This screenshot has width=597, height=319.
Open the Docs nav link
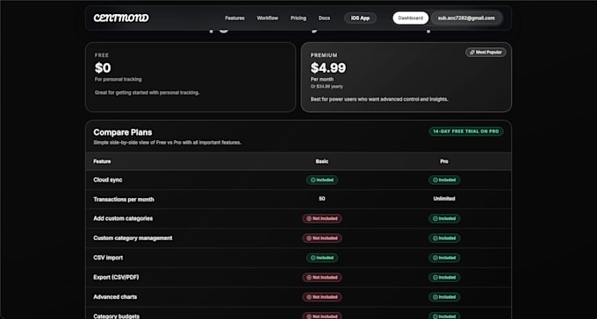point(324,18)
